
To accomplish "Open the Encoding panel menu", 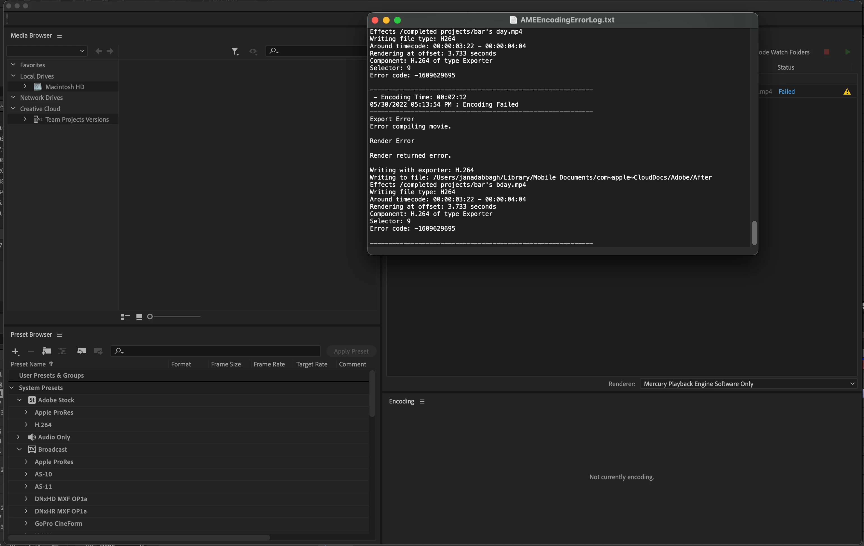I will coord(422,402).
